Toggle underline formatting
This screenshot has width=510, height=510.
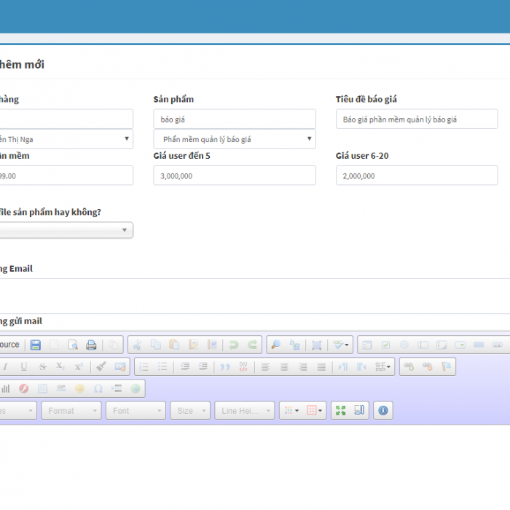pyautogui.click(x=23, y=366)
